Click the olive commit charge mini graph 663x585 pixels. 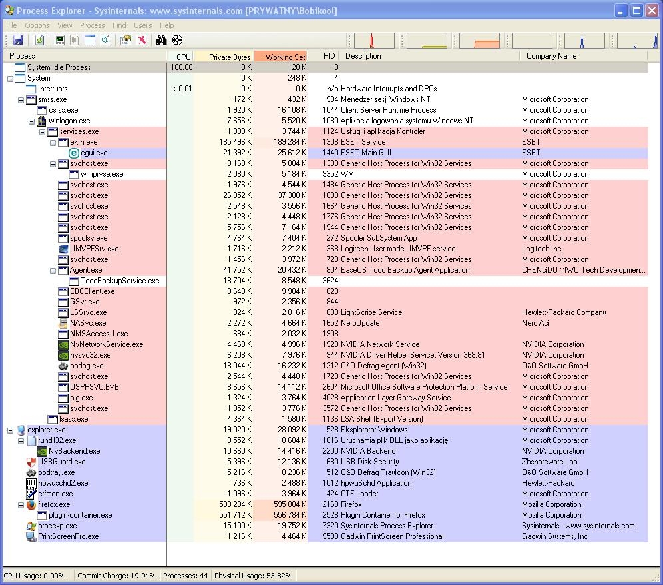427,41
